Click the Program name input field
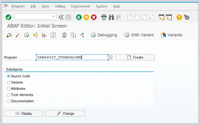Screen dimensions: 200x125 [x=72, y=57]
